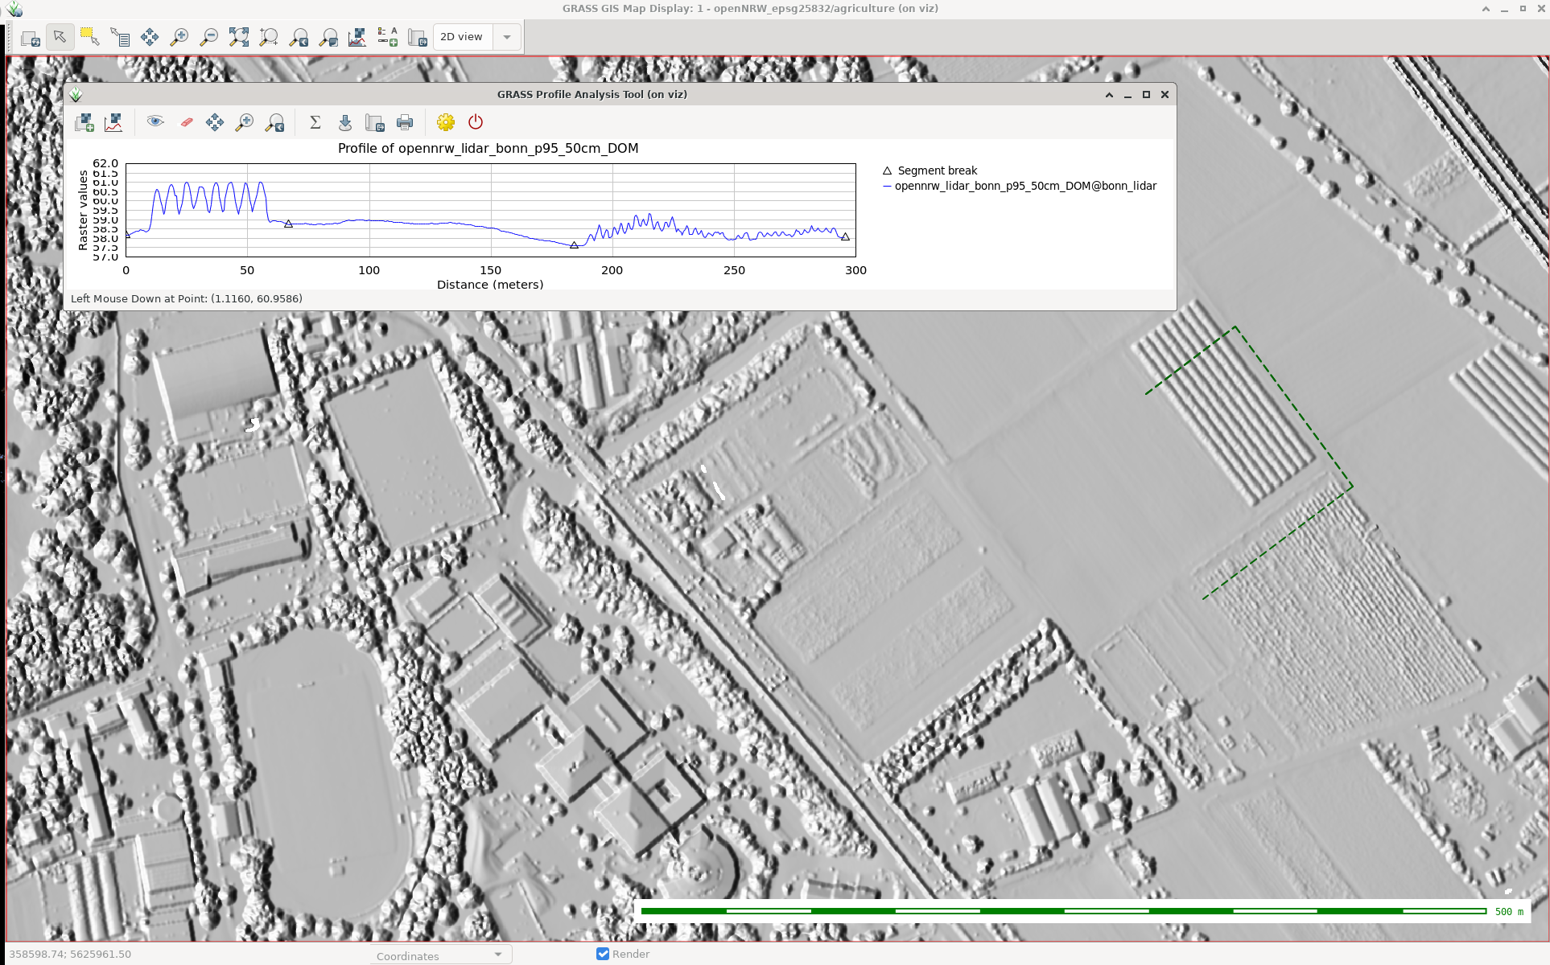Image resolution: width=1550 pixels, height=965 pixels.
Task: Erase profile with the eraser icon
Action: pyautogui.click(x=186, y=122)
